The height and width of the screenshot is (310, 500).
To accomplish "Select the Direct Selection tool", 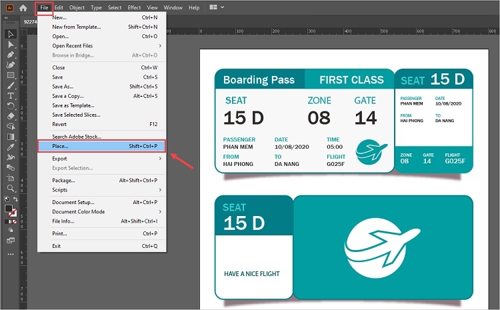I will click(x=11, y=44).
